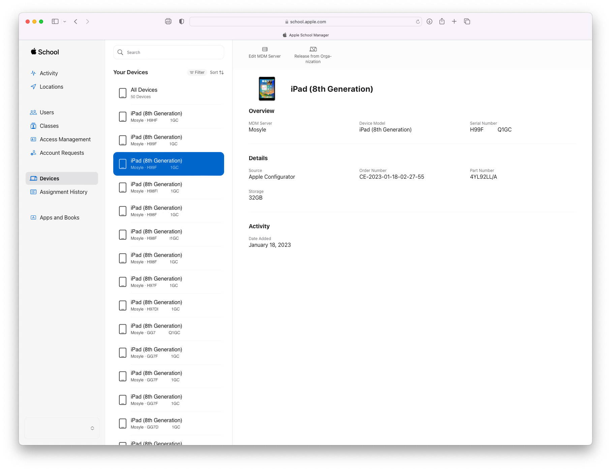Viewport: 611px width, 470px height.
Task: Click the Locations arrow icon
Action: coord(33,87)
